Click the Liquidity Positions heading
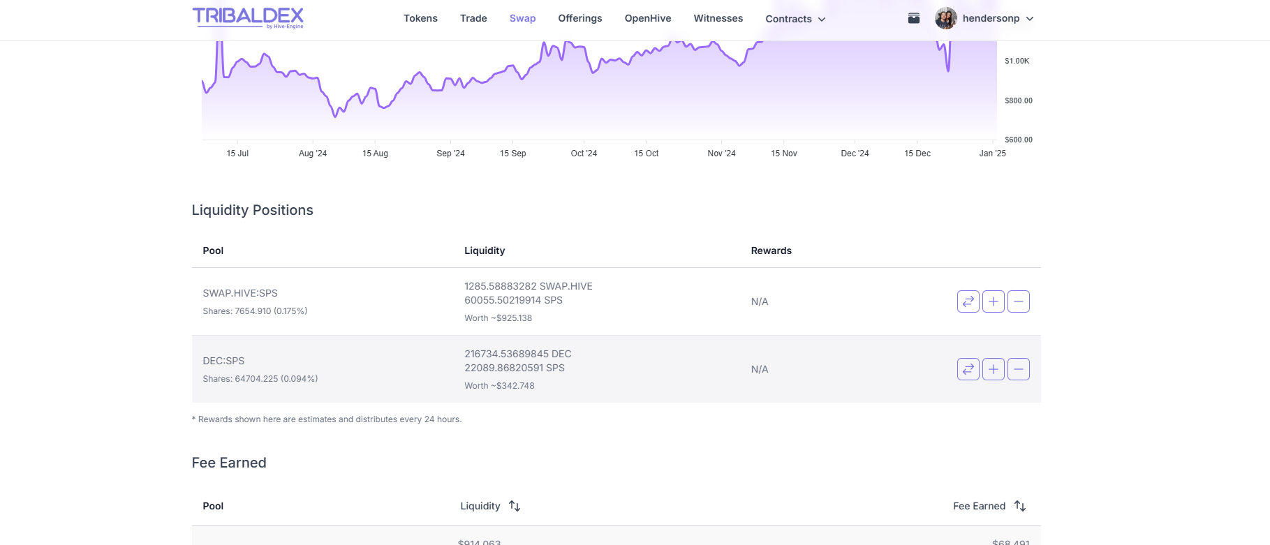Viewport: 1270px width, 545px height. click(x=252, y=210)
